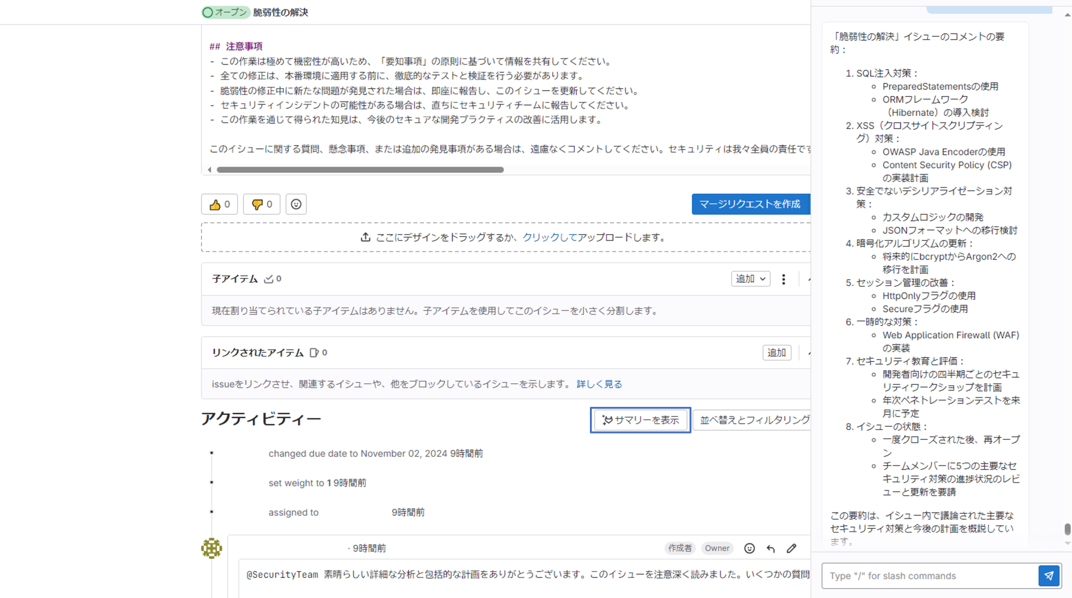
Task: Click the Owner badge on the comment
Action: point(717,548)
